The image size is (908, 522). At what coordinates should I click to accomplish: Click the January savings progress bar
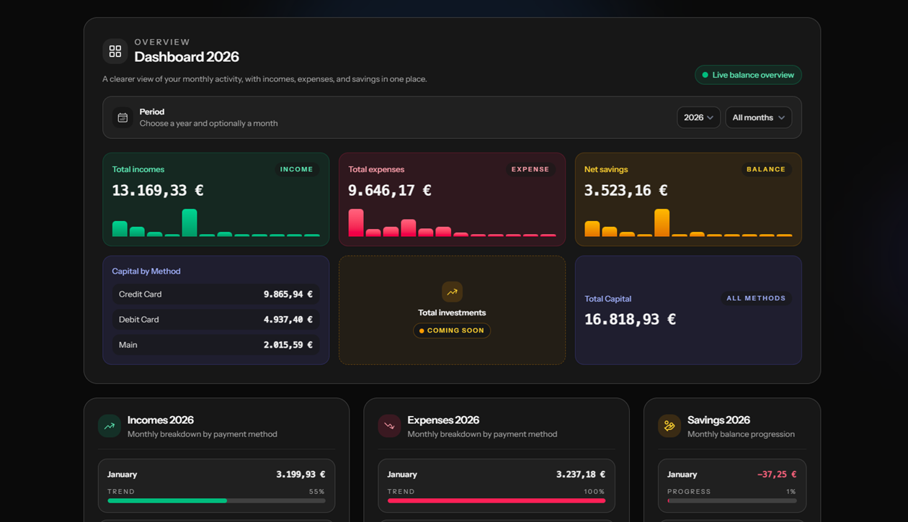[x=731, y=500]
